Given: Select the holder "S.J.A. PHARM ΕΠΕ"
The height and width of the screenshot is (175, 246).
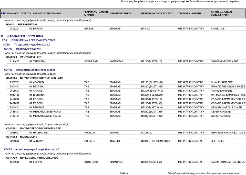Looking at the screenshot, I should click(222, 82).
